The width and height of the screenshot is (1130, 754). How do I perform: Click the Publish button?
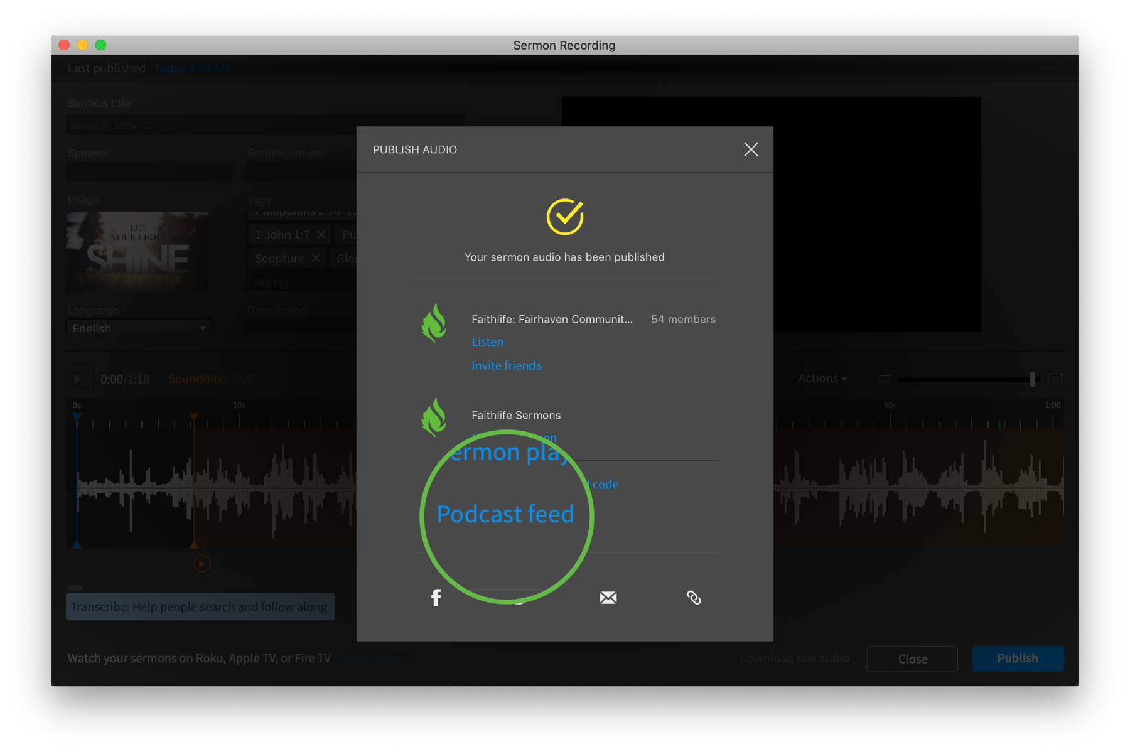pyautogui.click(x=1017, y=658)
